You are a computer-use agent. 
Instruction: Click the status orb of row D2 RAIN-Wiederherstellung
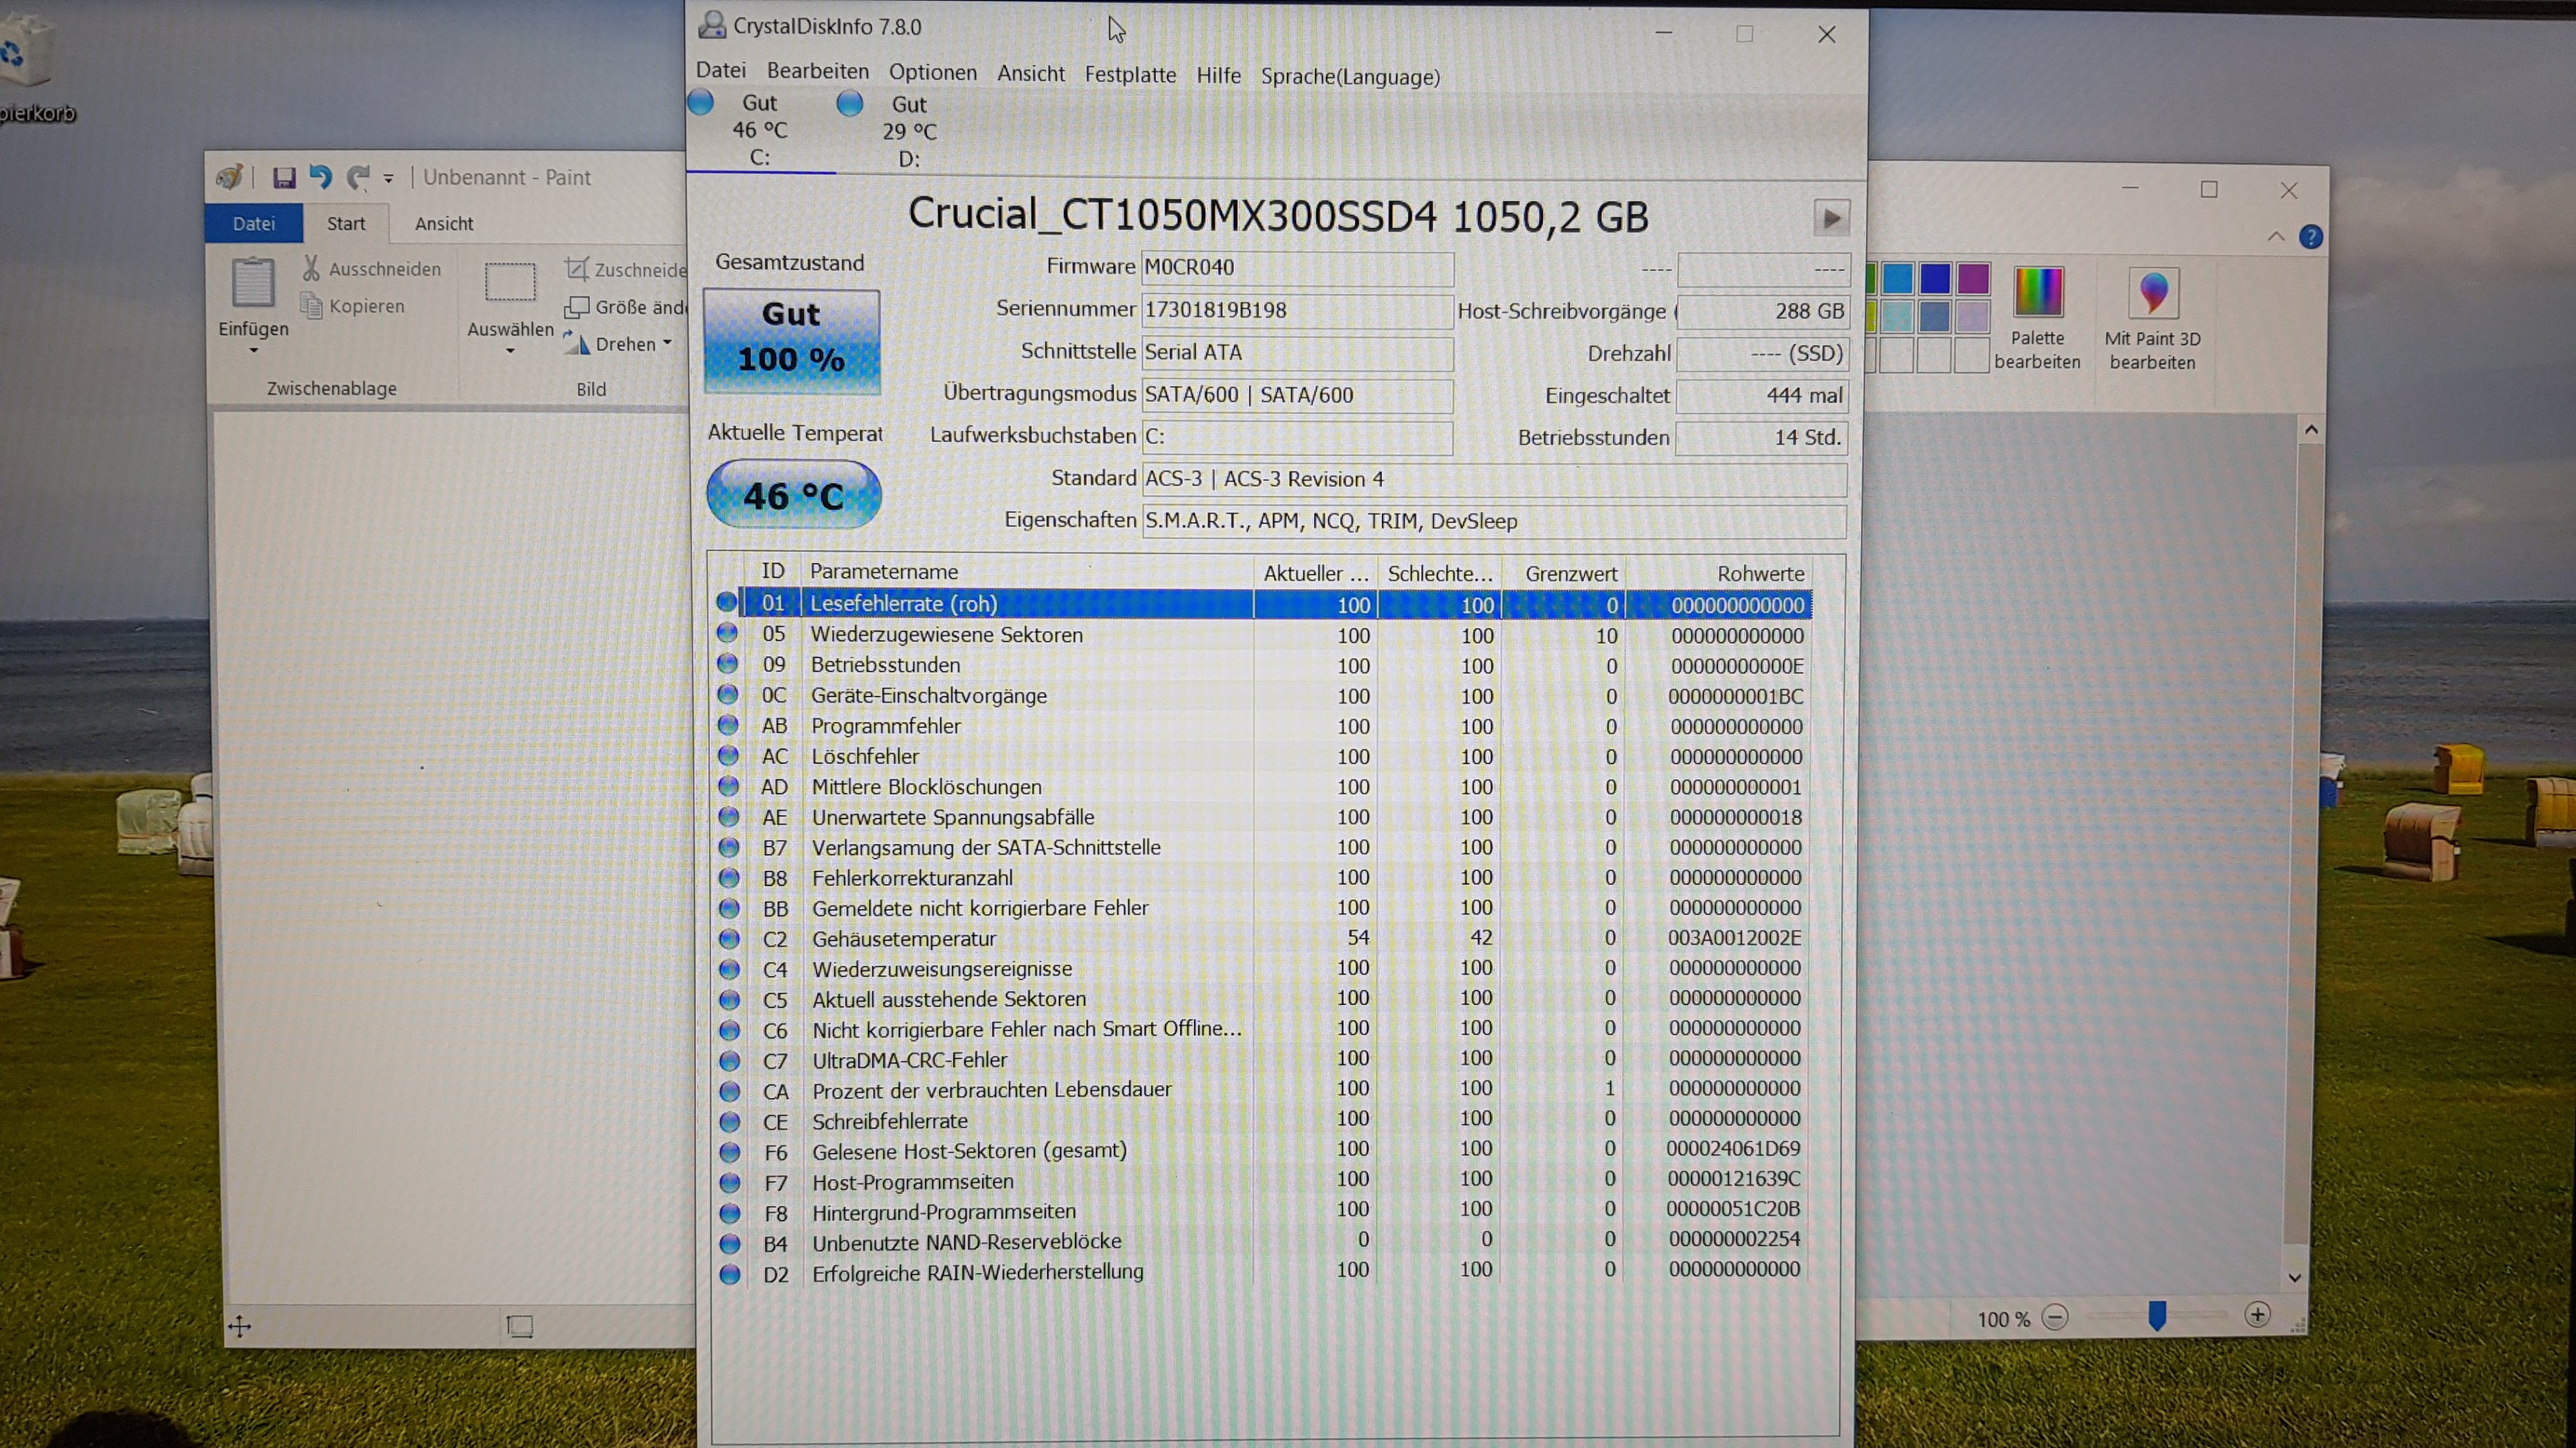[x=730, y=1274]
